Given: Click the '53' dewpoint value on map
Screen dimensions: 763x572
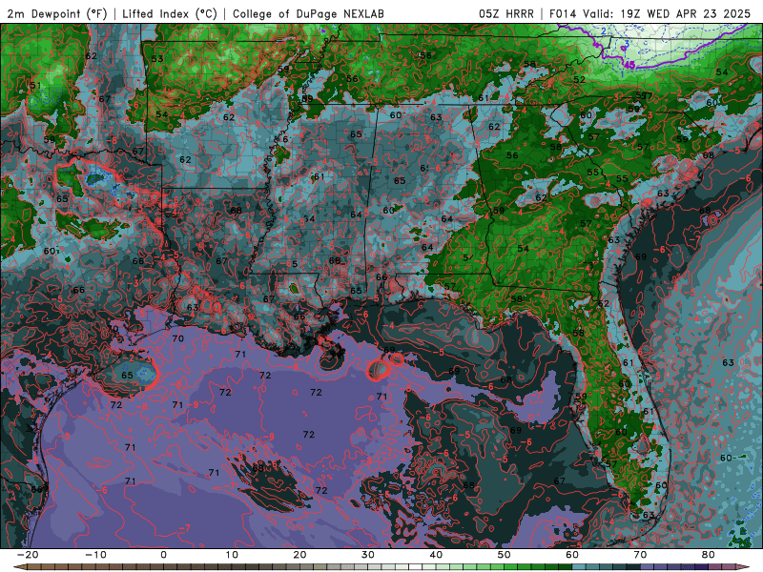Looking at the screenshot, I should (x=157, y=59).
